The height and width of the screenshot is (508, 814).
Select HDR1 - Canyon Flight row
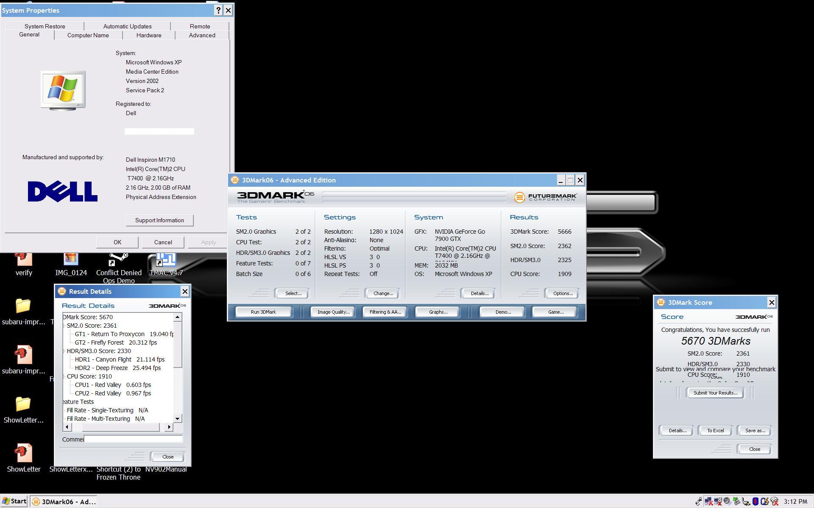[120, 359]
